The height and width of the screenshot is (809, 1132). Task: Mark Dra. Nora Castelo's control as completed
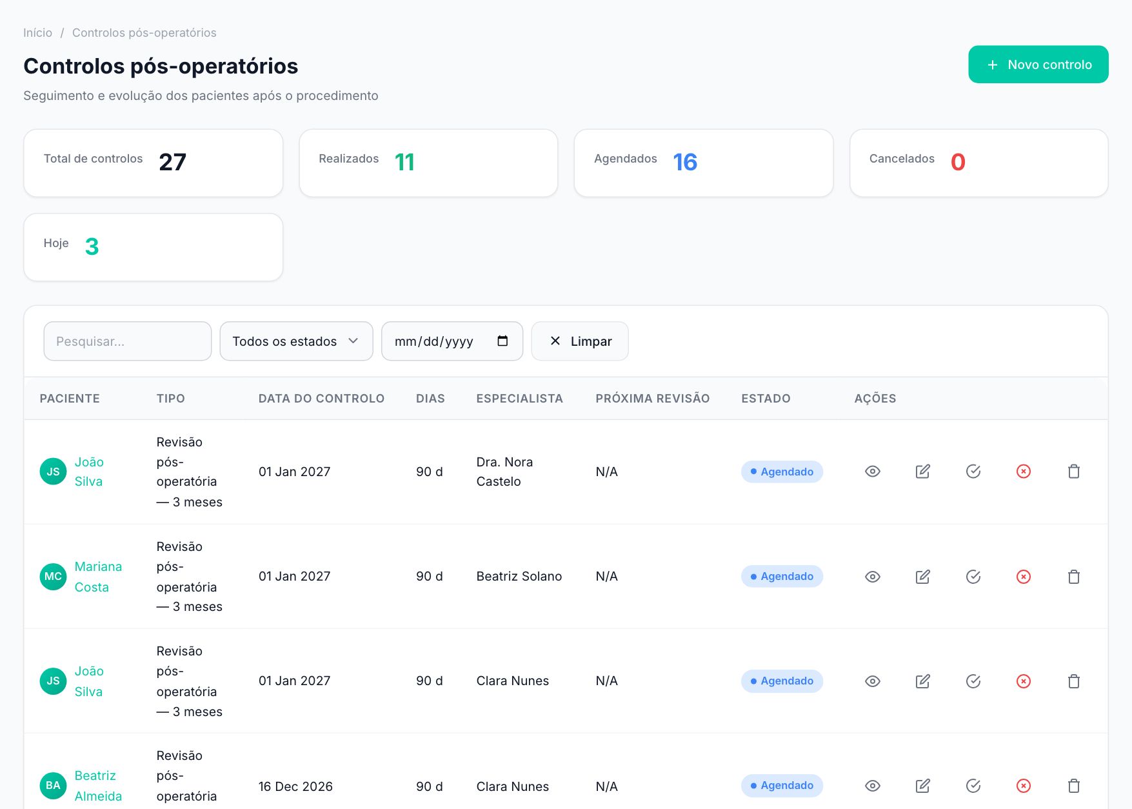(973, 472)
